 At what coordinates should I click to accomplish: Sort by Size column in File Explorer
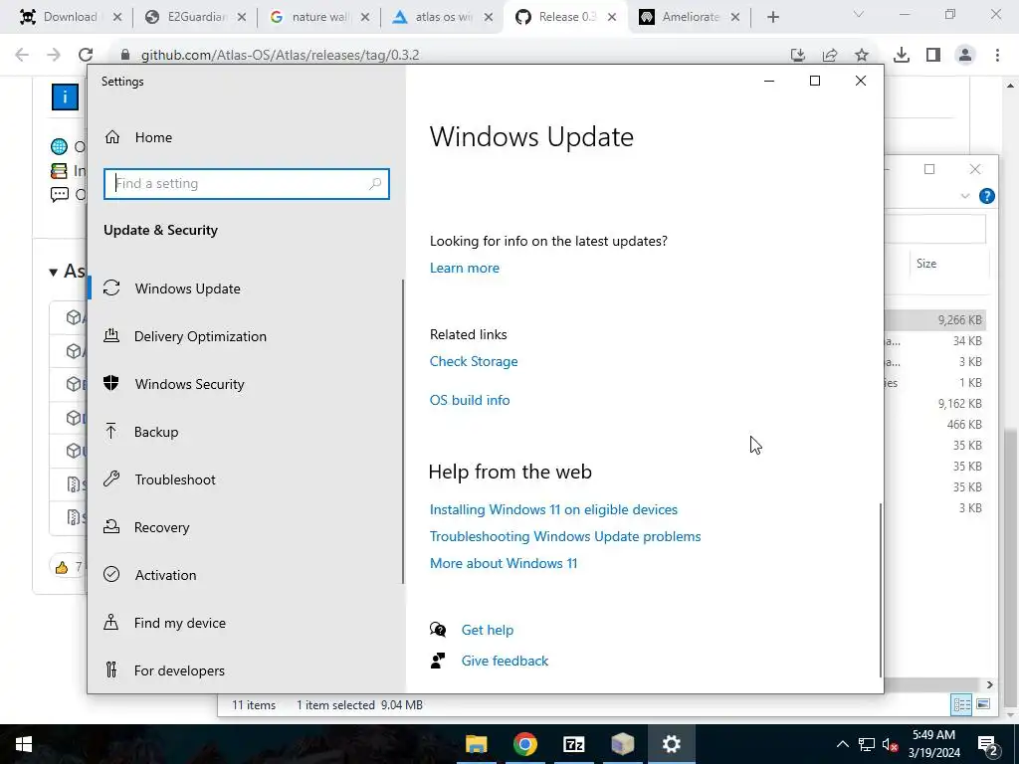click(x=926, y=263)
